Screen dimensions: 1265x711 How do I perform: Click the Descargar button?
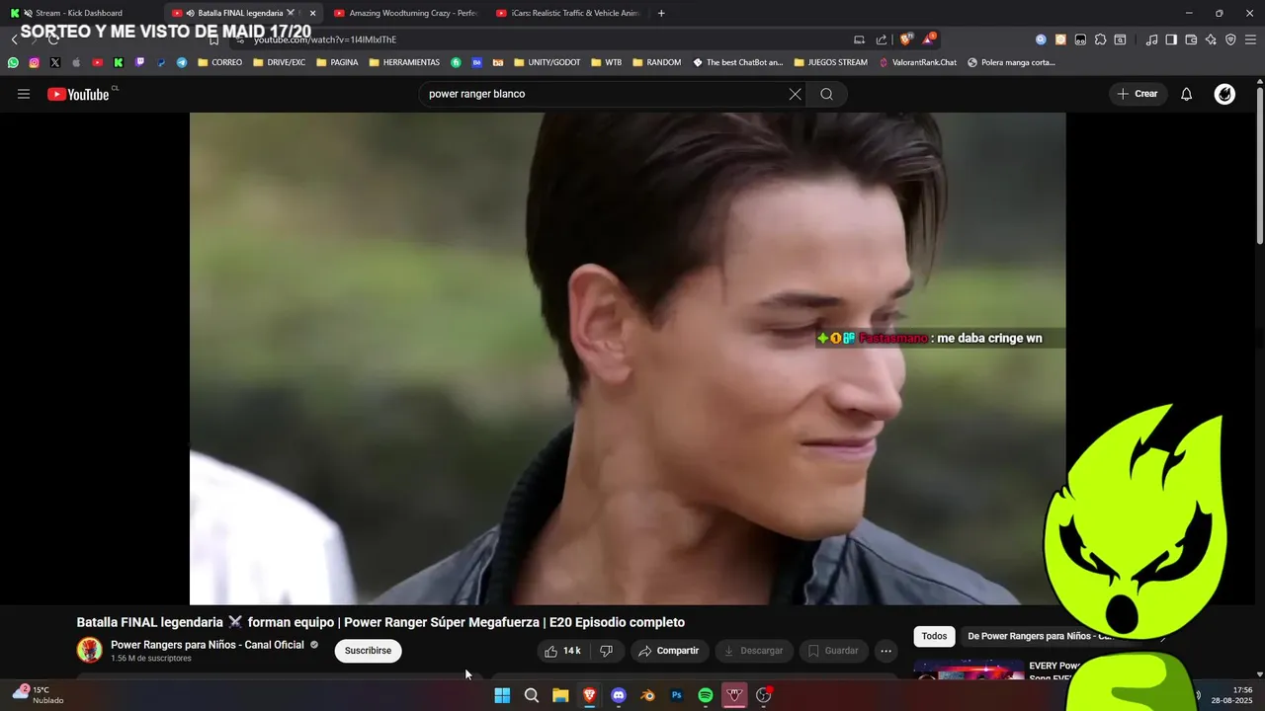tap(753, 651)
